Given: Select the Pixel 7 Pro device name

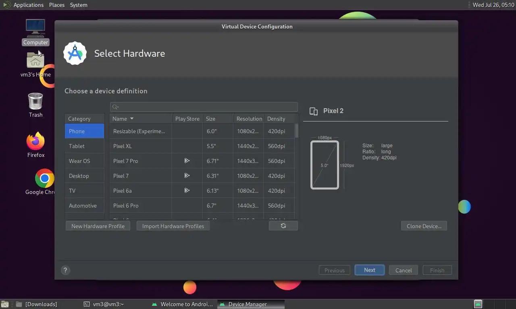Looking at the screenshot, I should click(x=125, y=161).
